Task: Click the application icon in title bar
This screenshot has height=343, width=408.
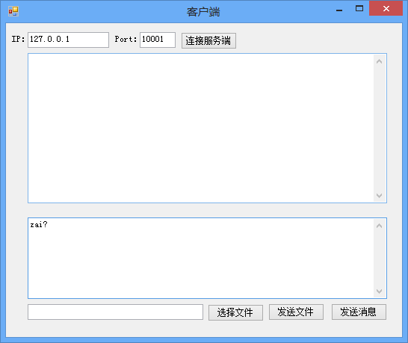Action: (13, 11)
